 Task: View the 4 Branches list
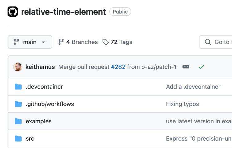coord(78,42)
